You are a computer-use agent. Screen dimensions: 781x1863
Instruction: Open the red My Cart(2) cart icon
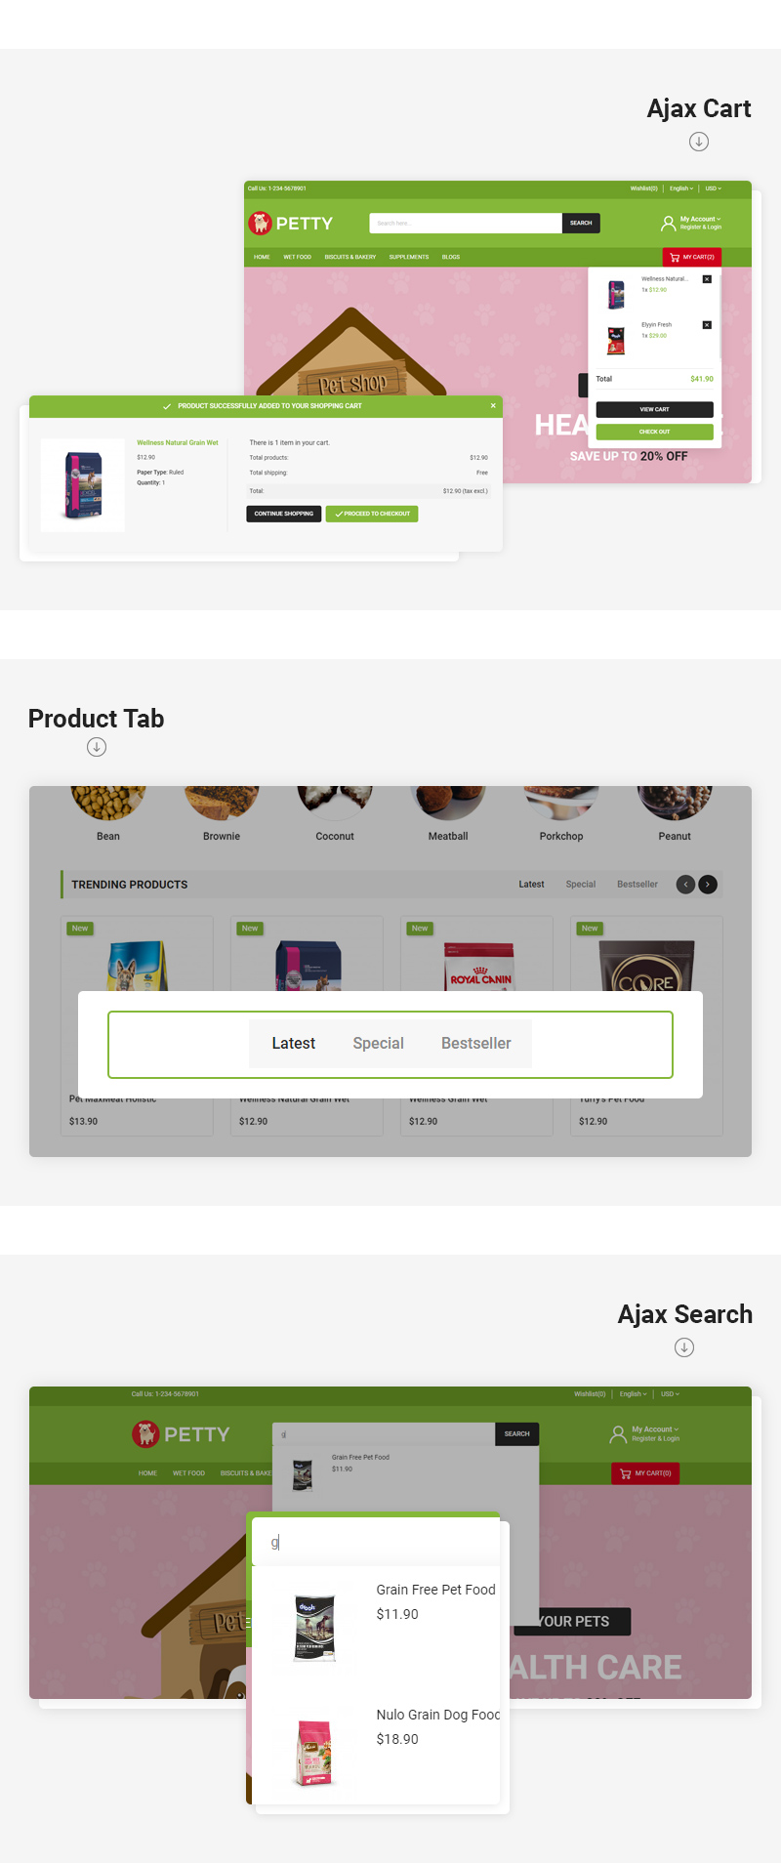[x=692, y=257]
